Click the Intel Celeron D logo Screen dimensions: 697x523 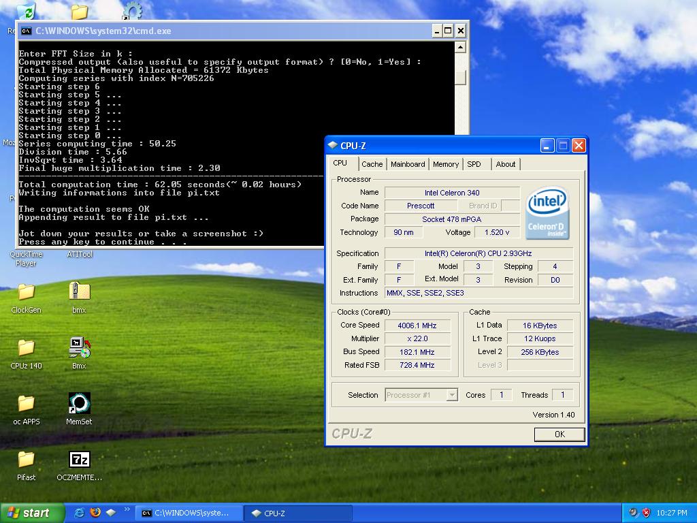tap(547, 212)
